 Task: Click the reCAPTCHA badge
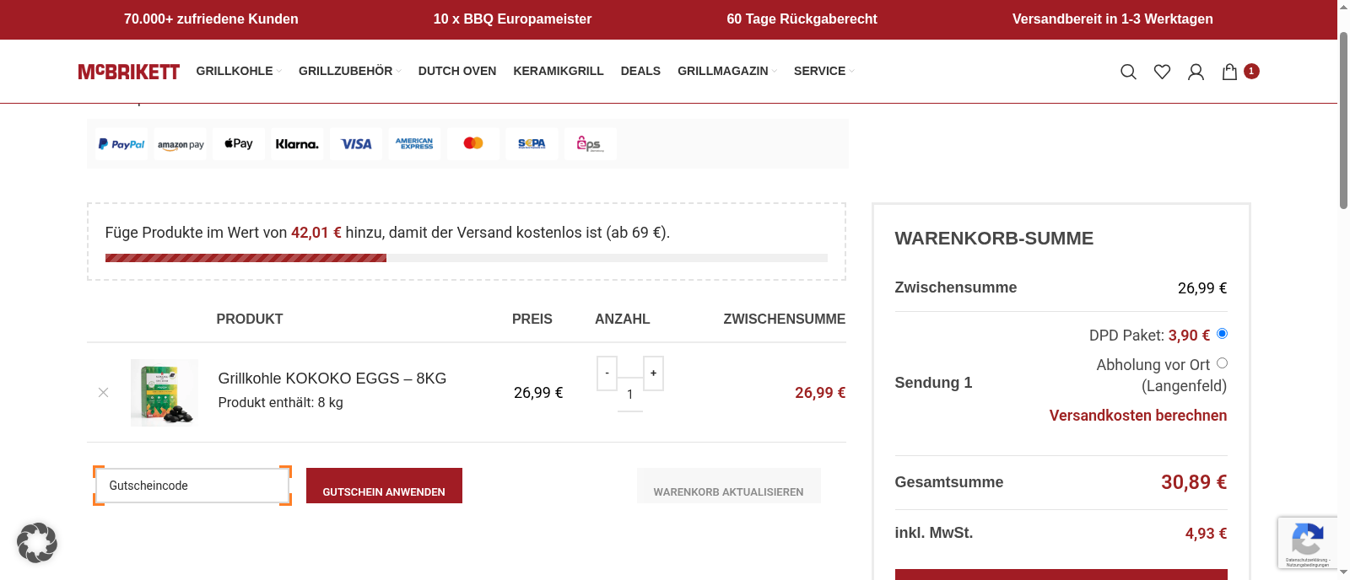tap(1307, 542)
